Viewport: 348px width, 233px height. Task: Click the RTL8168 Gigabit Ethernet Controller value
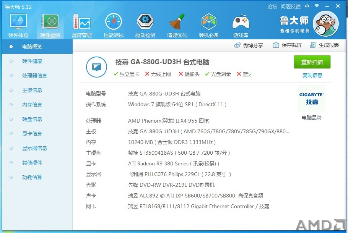(x=198, y=206)
